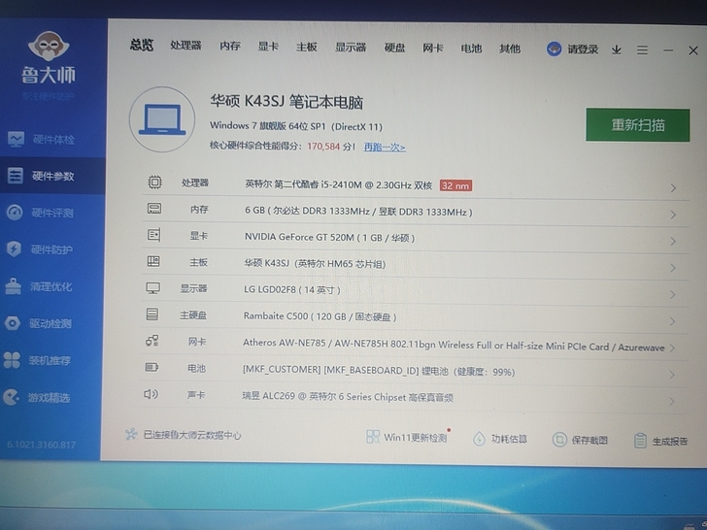
Task: Click the 电池 battery row icon
Action: (x=151, y=367)
